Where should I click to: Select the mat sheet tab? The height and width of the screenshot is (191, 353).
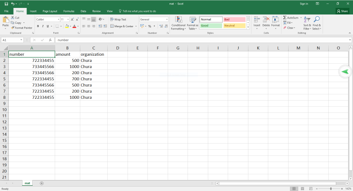point(27,183)
